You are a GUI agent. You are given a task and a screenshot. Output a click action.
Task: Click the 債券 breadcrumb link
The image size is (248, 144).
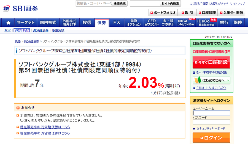18,41
